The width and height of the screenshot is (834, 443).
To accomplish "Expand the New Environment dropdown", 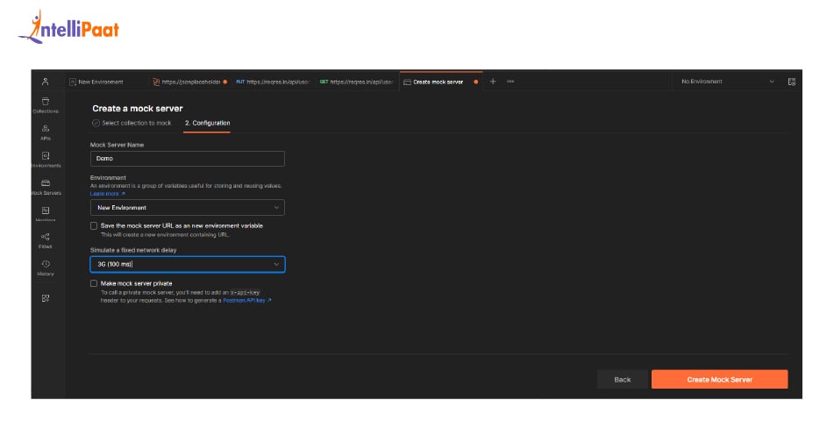I will coord(187,207).
